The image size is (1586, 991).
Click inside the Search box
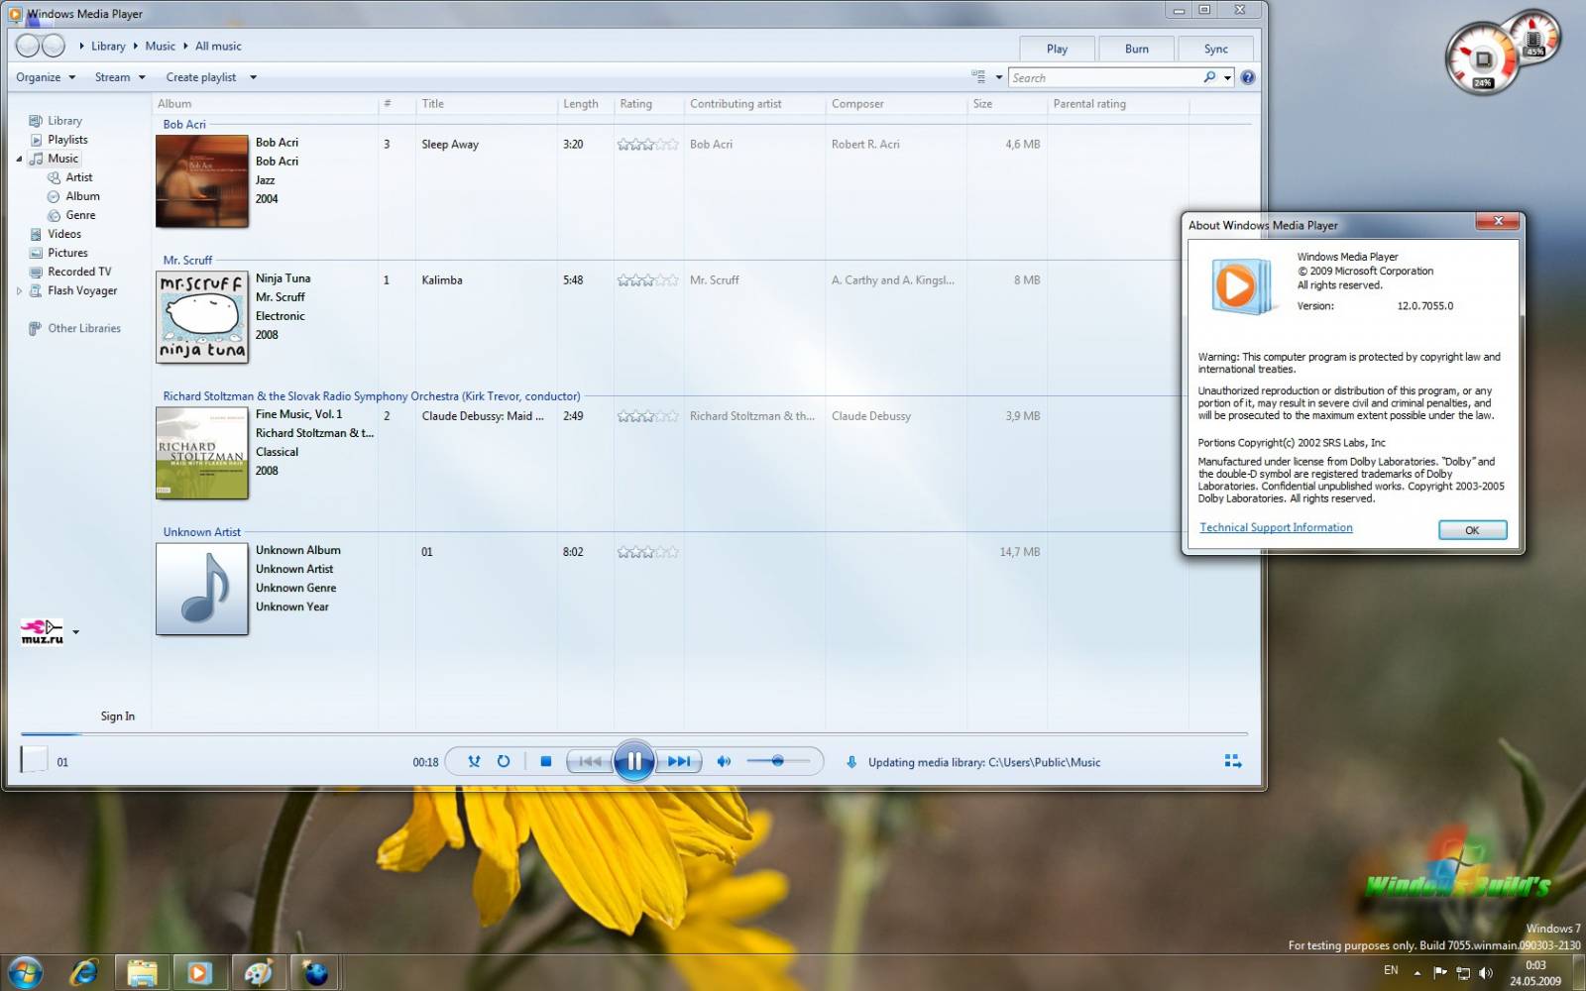[1104, 77]
